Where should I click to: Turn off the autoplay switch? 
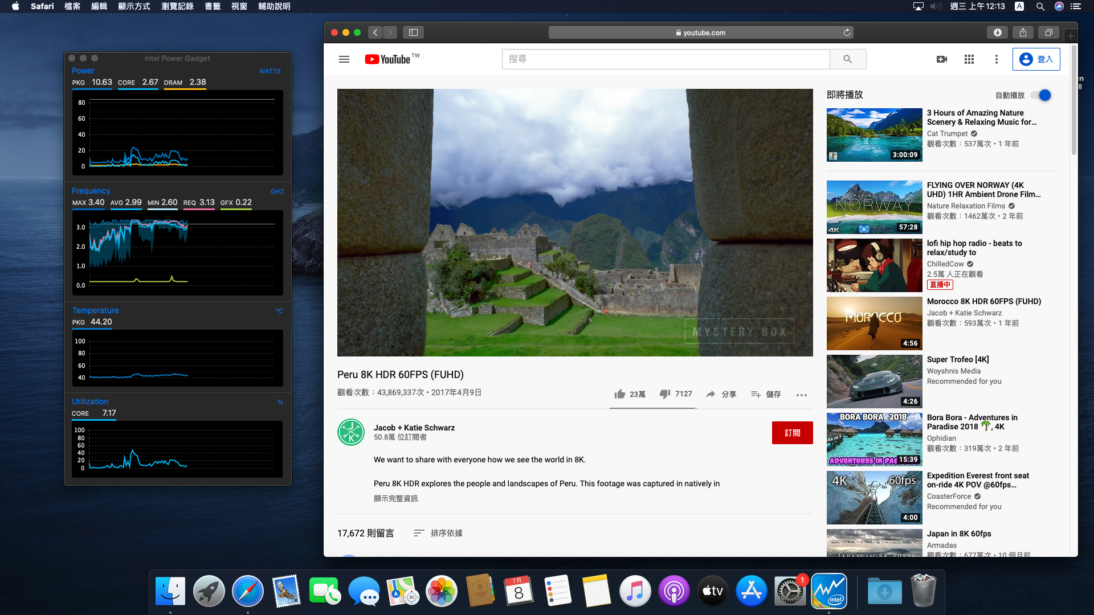(1040, 95)
